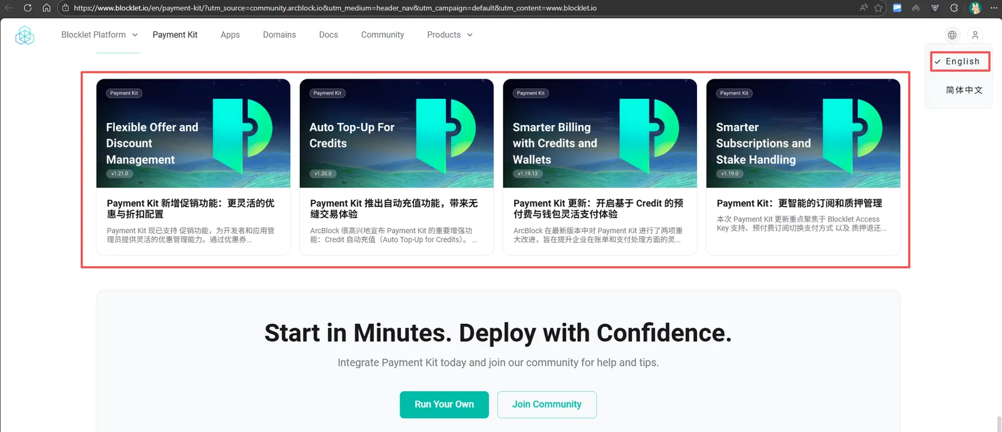The image size is (1002, 432).
Task: Open the Apps nav item
Action: tap(230, 35)
